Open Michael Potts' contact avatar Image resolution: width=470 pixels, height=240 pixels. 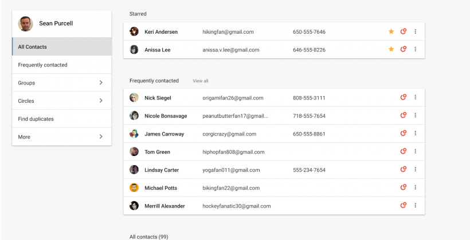(x=134, y=188)
